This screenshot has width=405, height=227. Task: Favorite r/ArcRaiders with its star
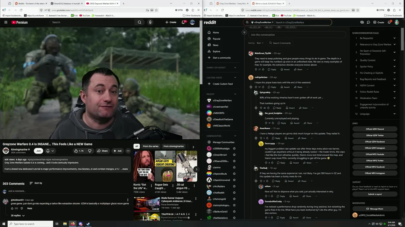pyautogui.click(x=234, y=186)
